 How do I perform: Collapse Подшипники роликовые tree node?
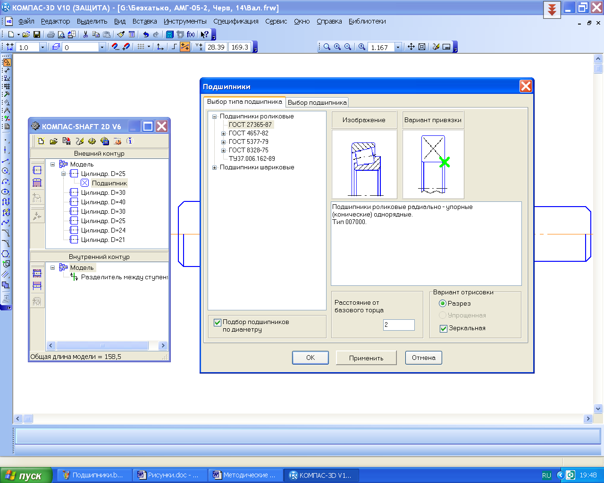point(215,117)
